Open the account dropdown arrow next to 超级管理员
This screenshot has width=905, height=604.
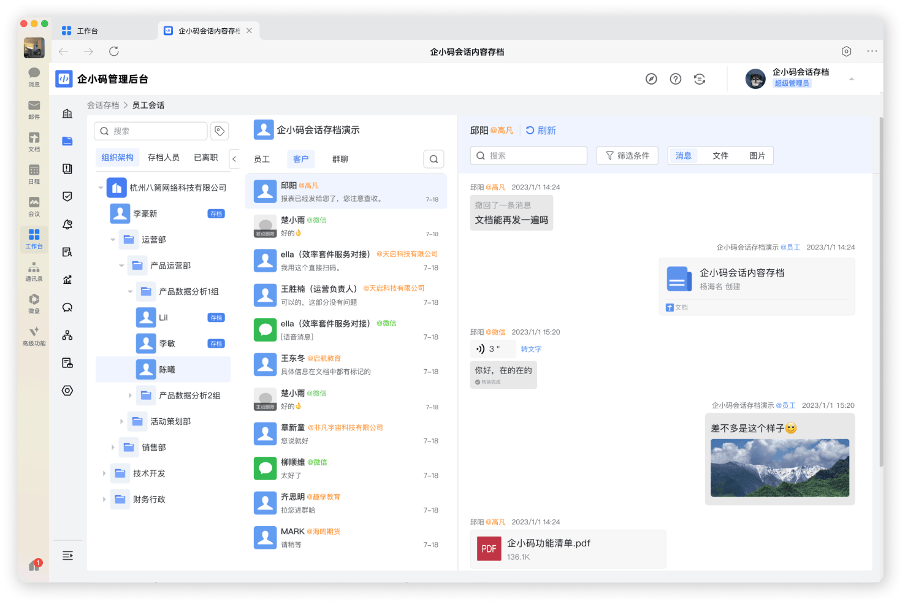852,79
